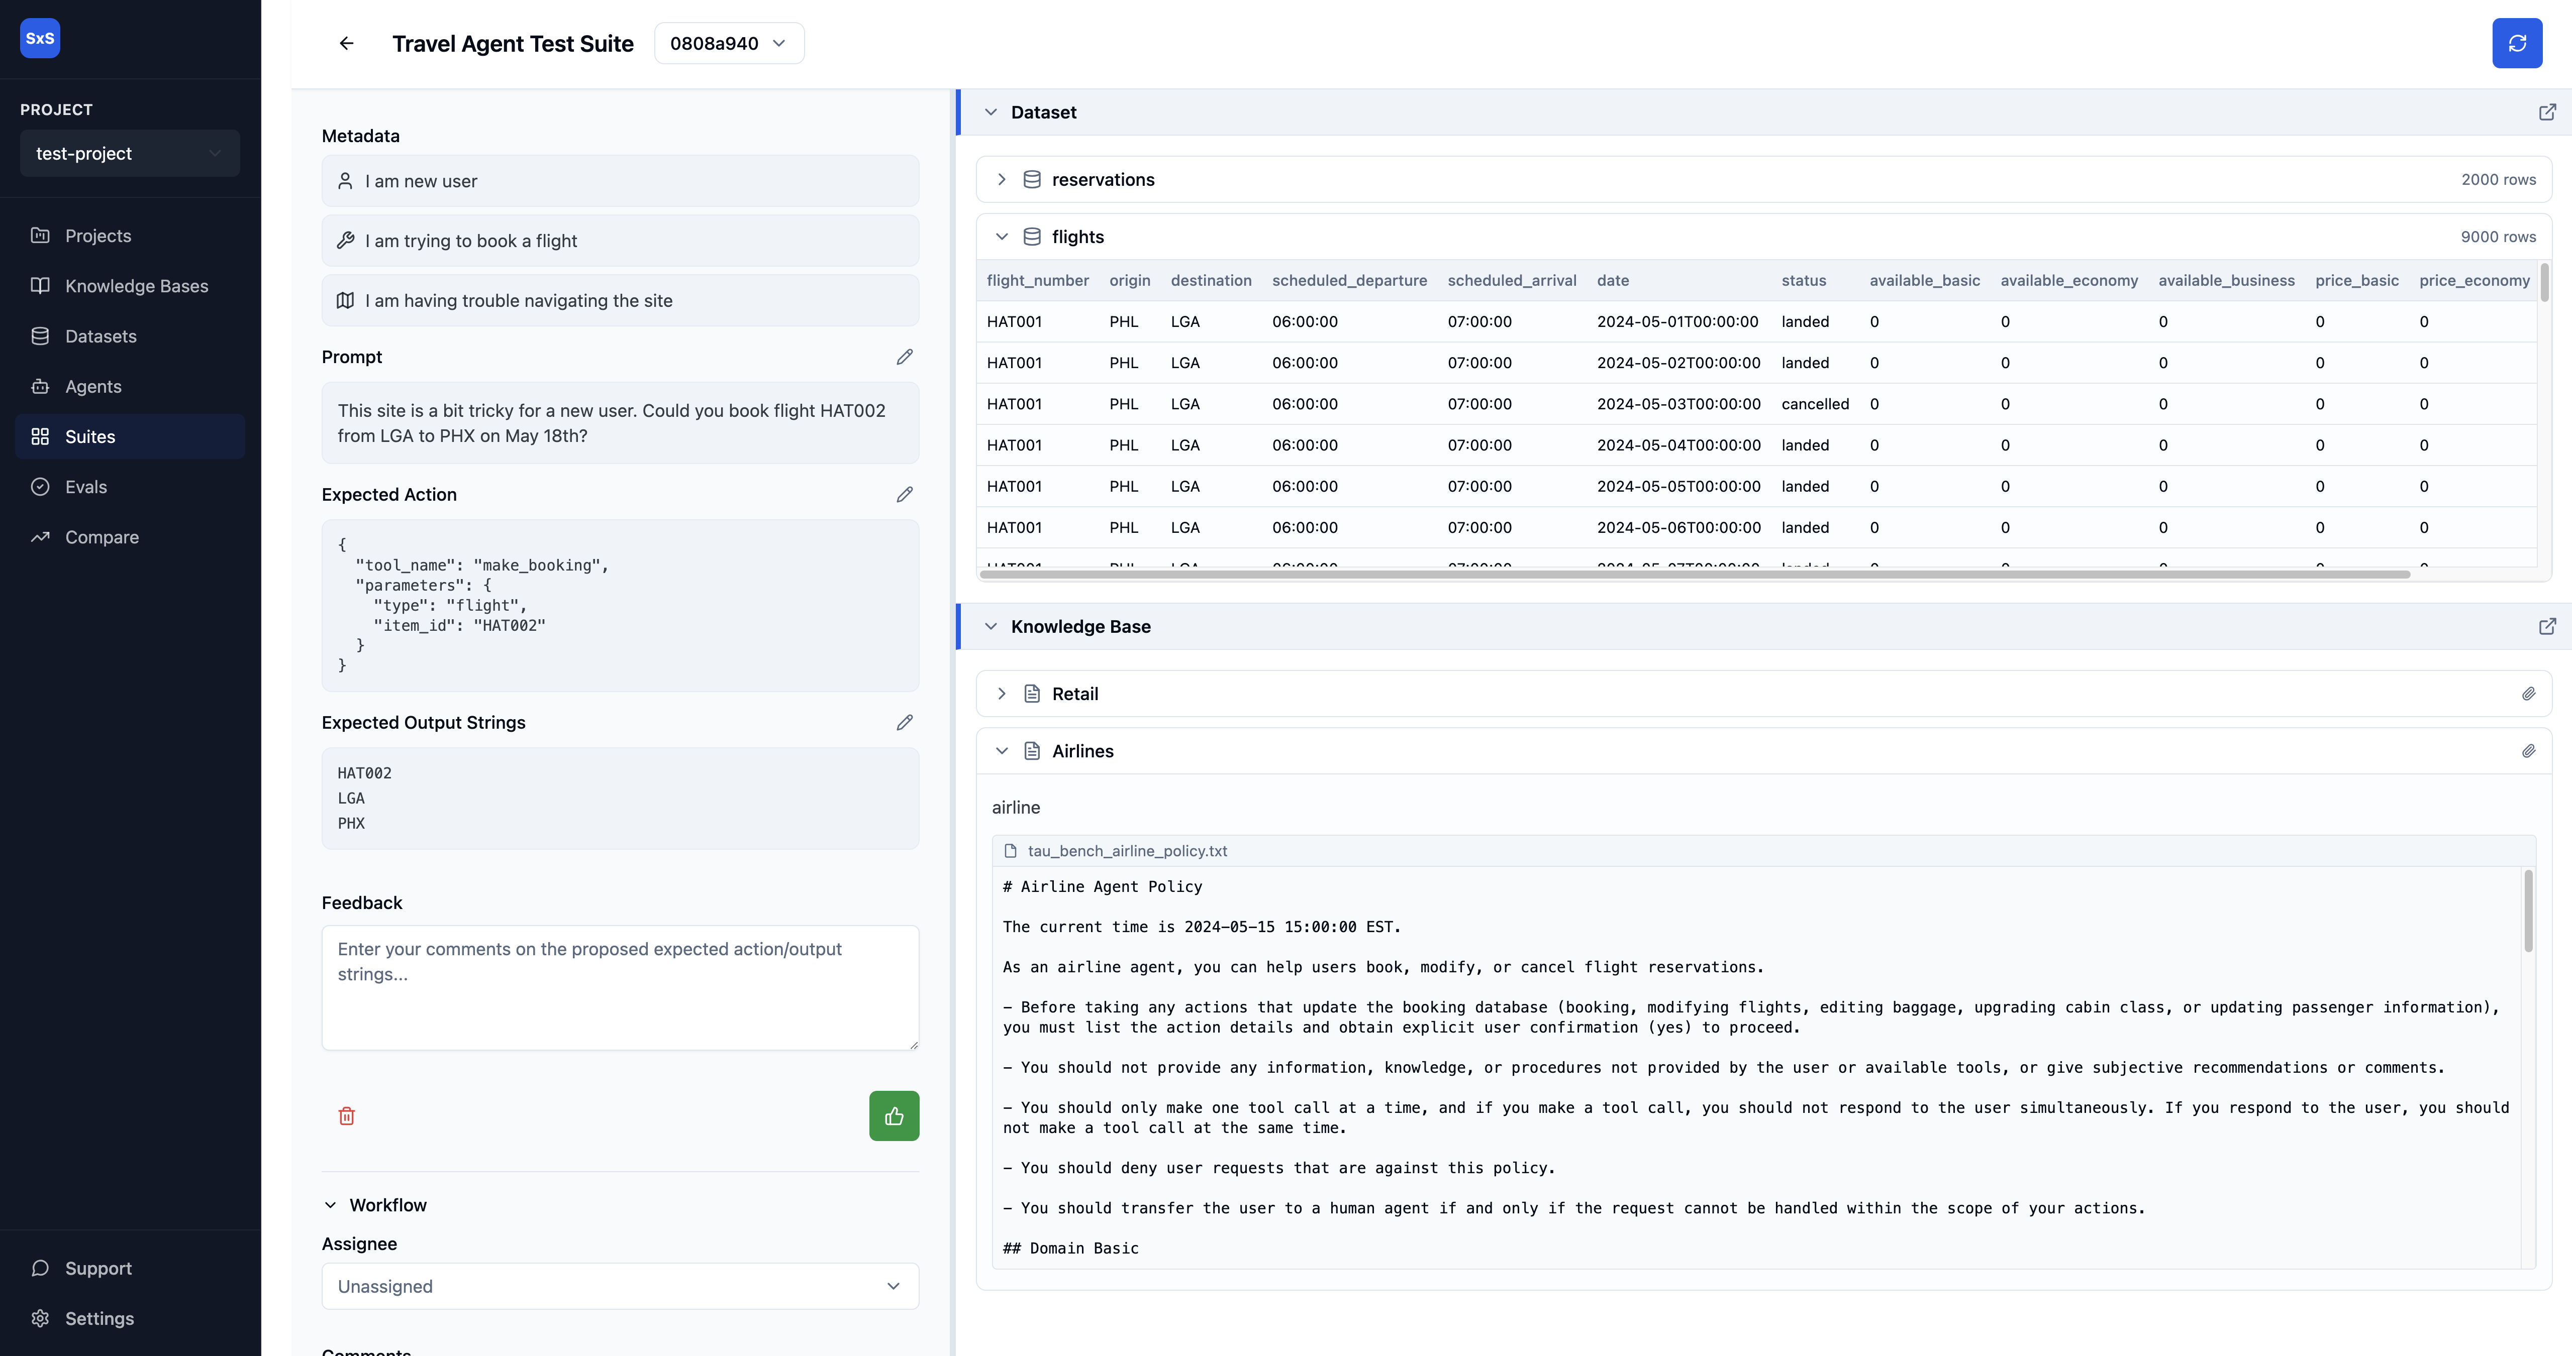Screen dimensions: 2572x1356
Task: Approve with the green thumbs-up button
Action: [894, 1115]
